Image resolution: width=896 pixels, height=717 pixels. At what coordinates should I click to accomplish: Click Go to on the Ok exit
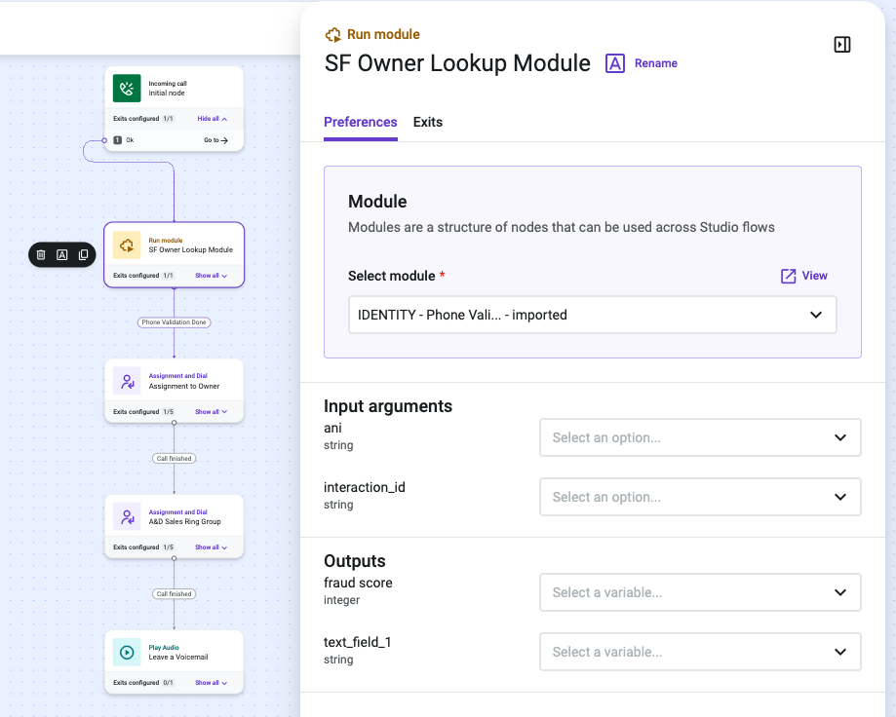pyautogui.click(x=215, y=140)
